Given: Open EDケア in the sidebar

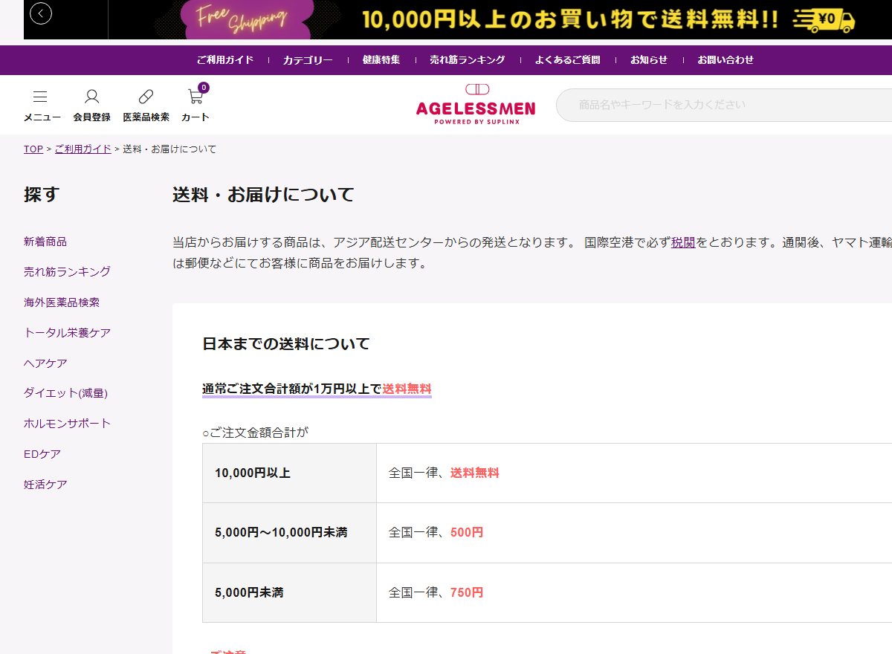Looking at the screenshot, I should (x=42, y=454).
